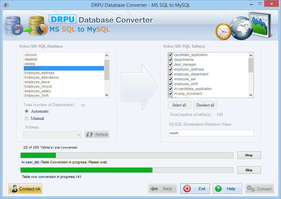Click the Back button label
The width and height of the screenshot is (281, 199).
[x=167, y=189]
